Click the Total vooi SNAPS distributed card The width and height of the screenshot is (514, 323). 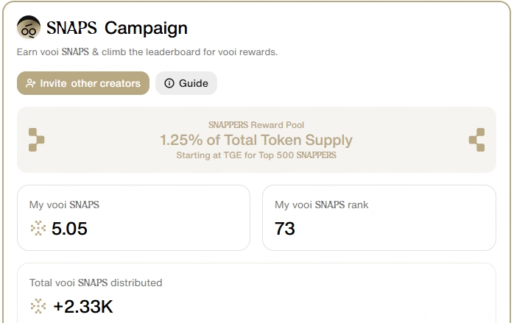tap(256, 293)
